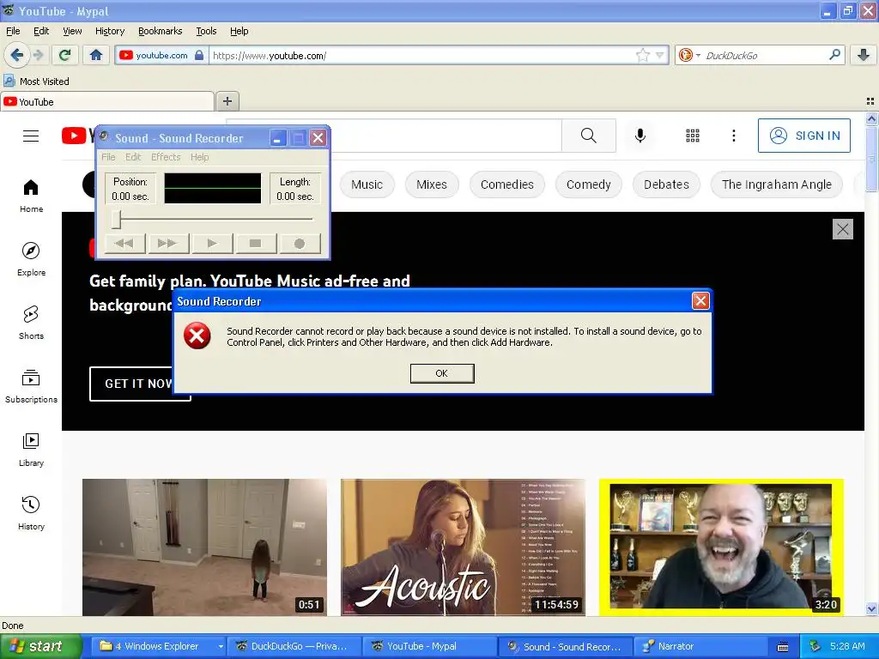Click the padlock site security icon
Viewport: 879px width, 659px height.
point(199,55)
